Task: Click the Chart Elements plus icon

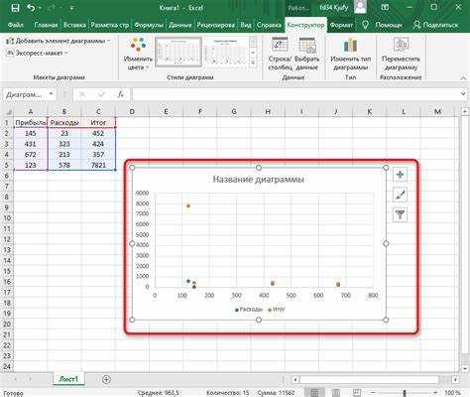Action: point(400,175)
